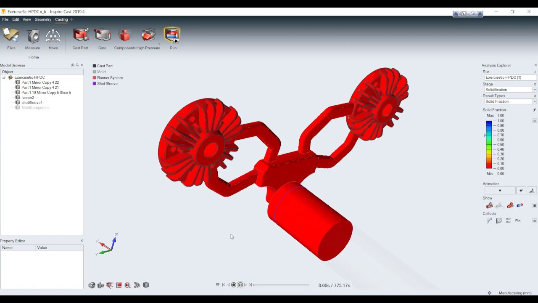Screen dimensions: 538x303
Task: Open the Show options menu button
Action: tap(535, 205)
